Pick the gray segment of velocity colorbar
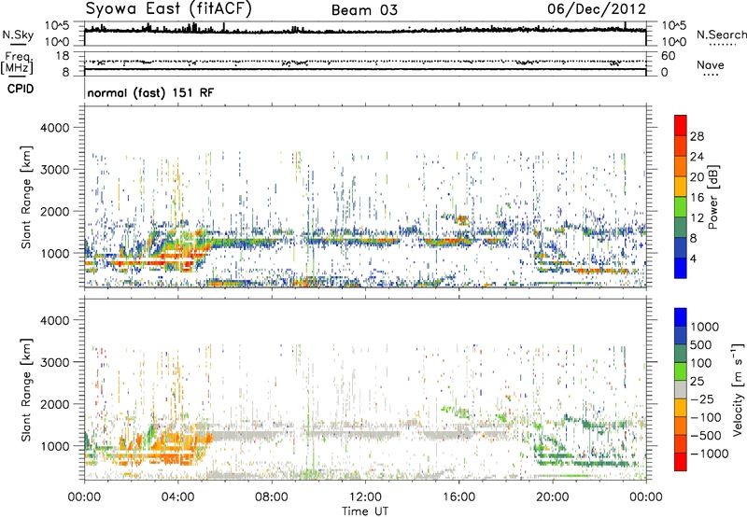The height and width of the screenshot is (517, 747). point(681,389)
